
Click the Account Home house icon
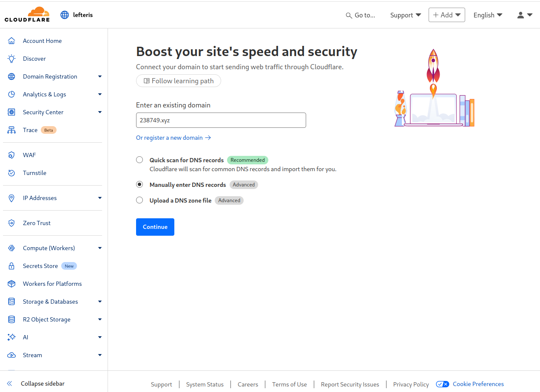[x=11, y=41]
